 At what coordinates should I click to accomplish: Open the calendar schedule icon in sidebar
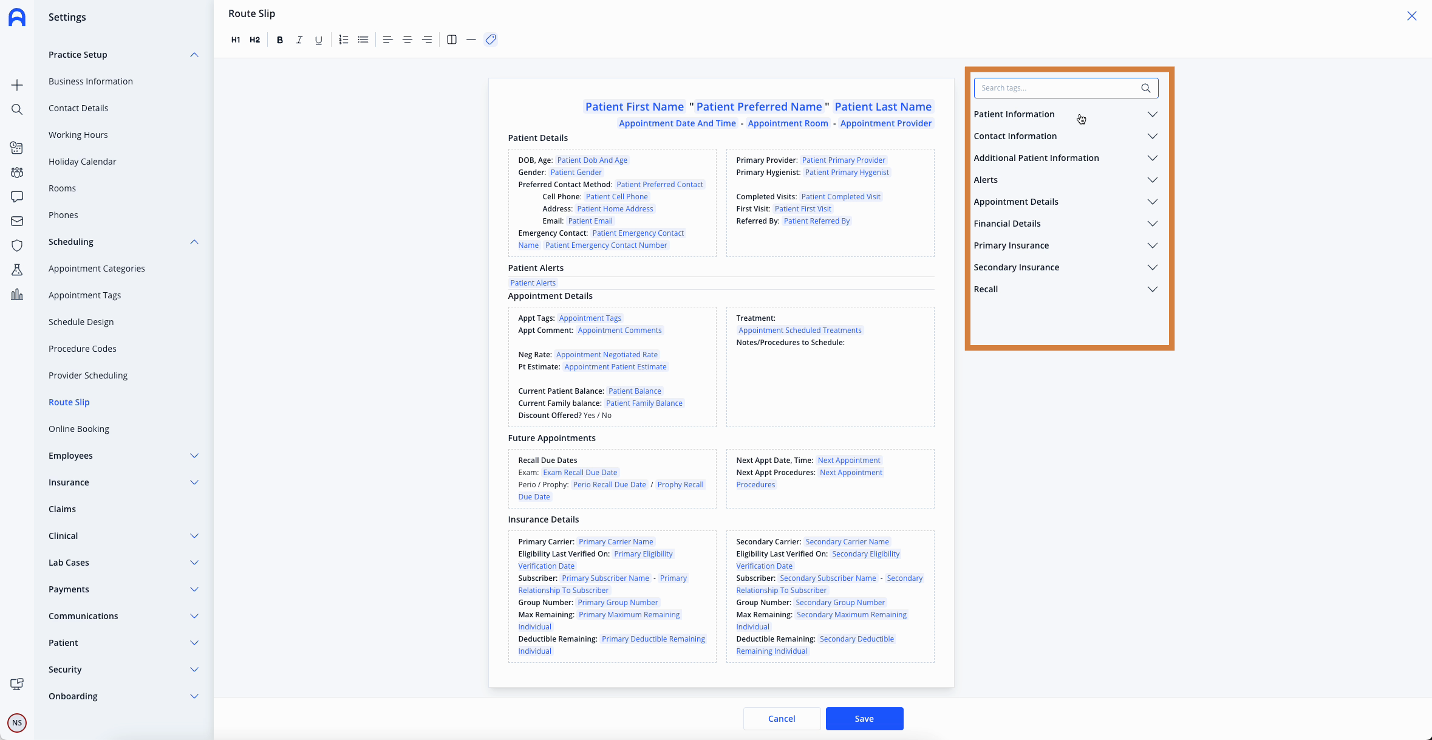pyautogui.click(x=17, y=148)
